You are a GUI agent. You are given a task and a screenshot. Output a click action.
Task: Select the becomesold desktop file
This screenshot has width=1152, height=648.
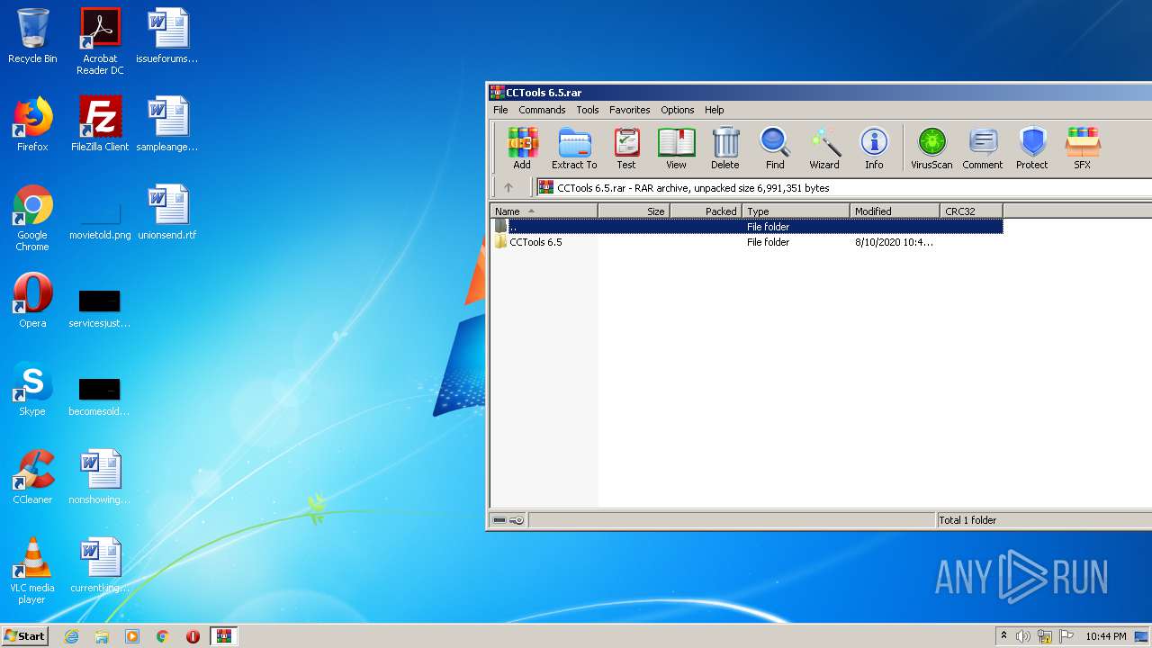point(100,396)
